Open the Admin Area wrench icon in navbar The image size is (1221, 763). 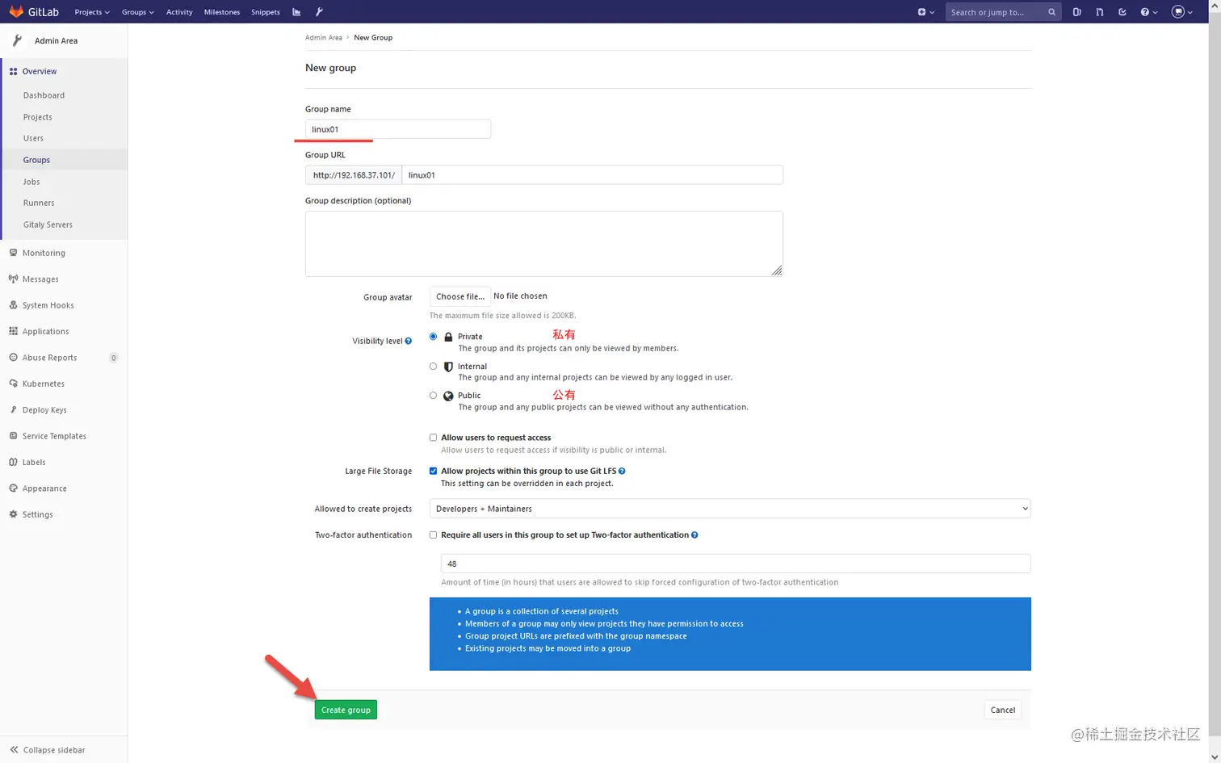(319, 12)
